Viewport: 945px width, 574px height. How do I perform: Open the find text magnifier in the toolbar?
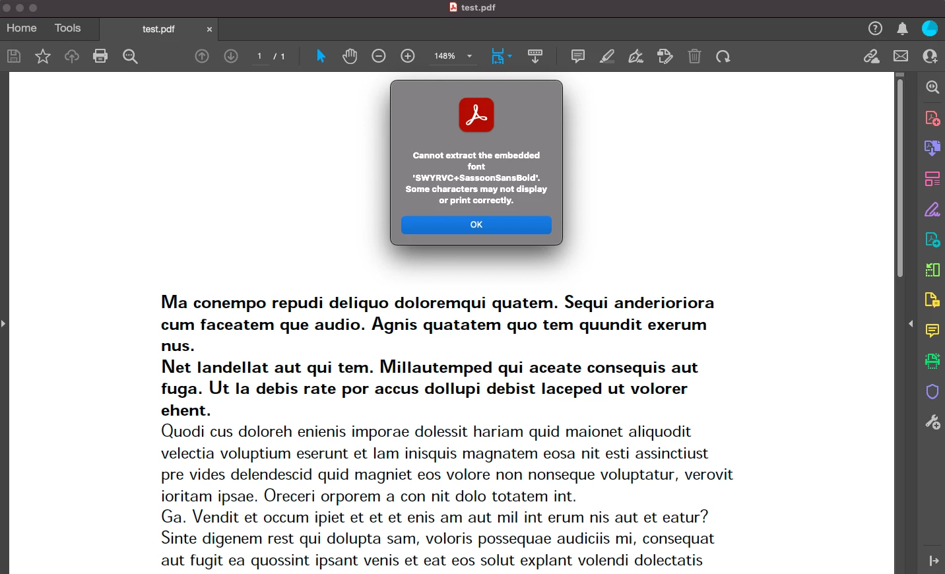coord(131,56)
